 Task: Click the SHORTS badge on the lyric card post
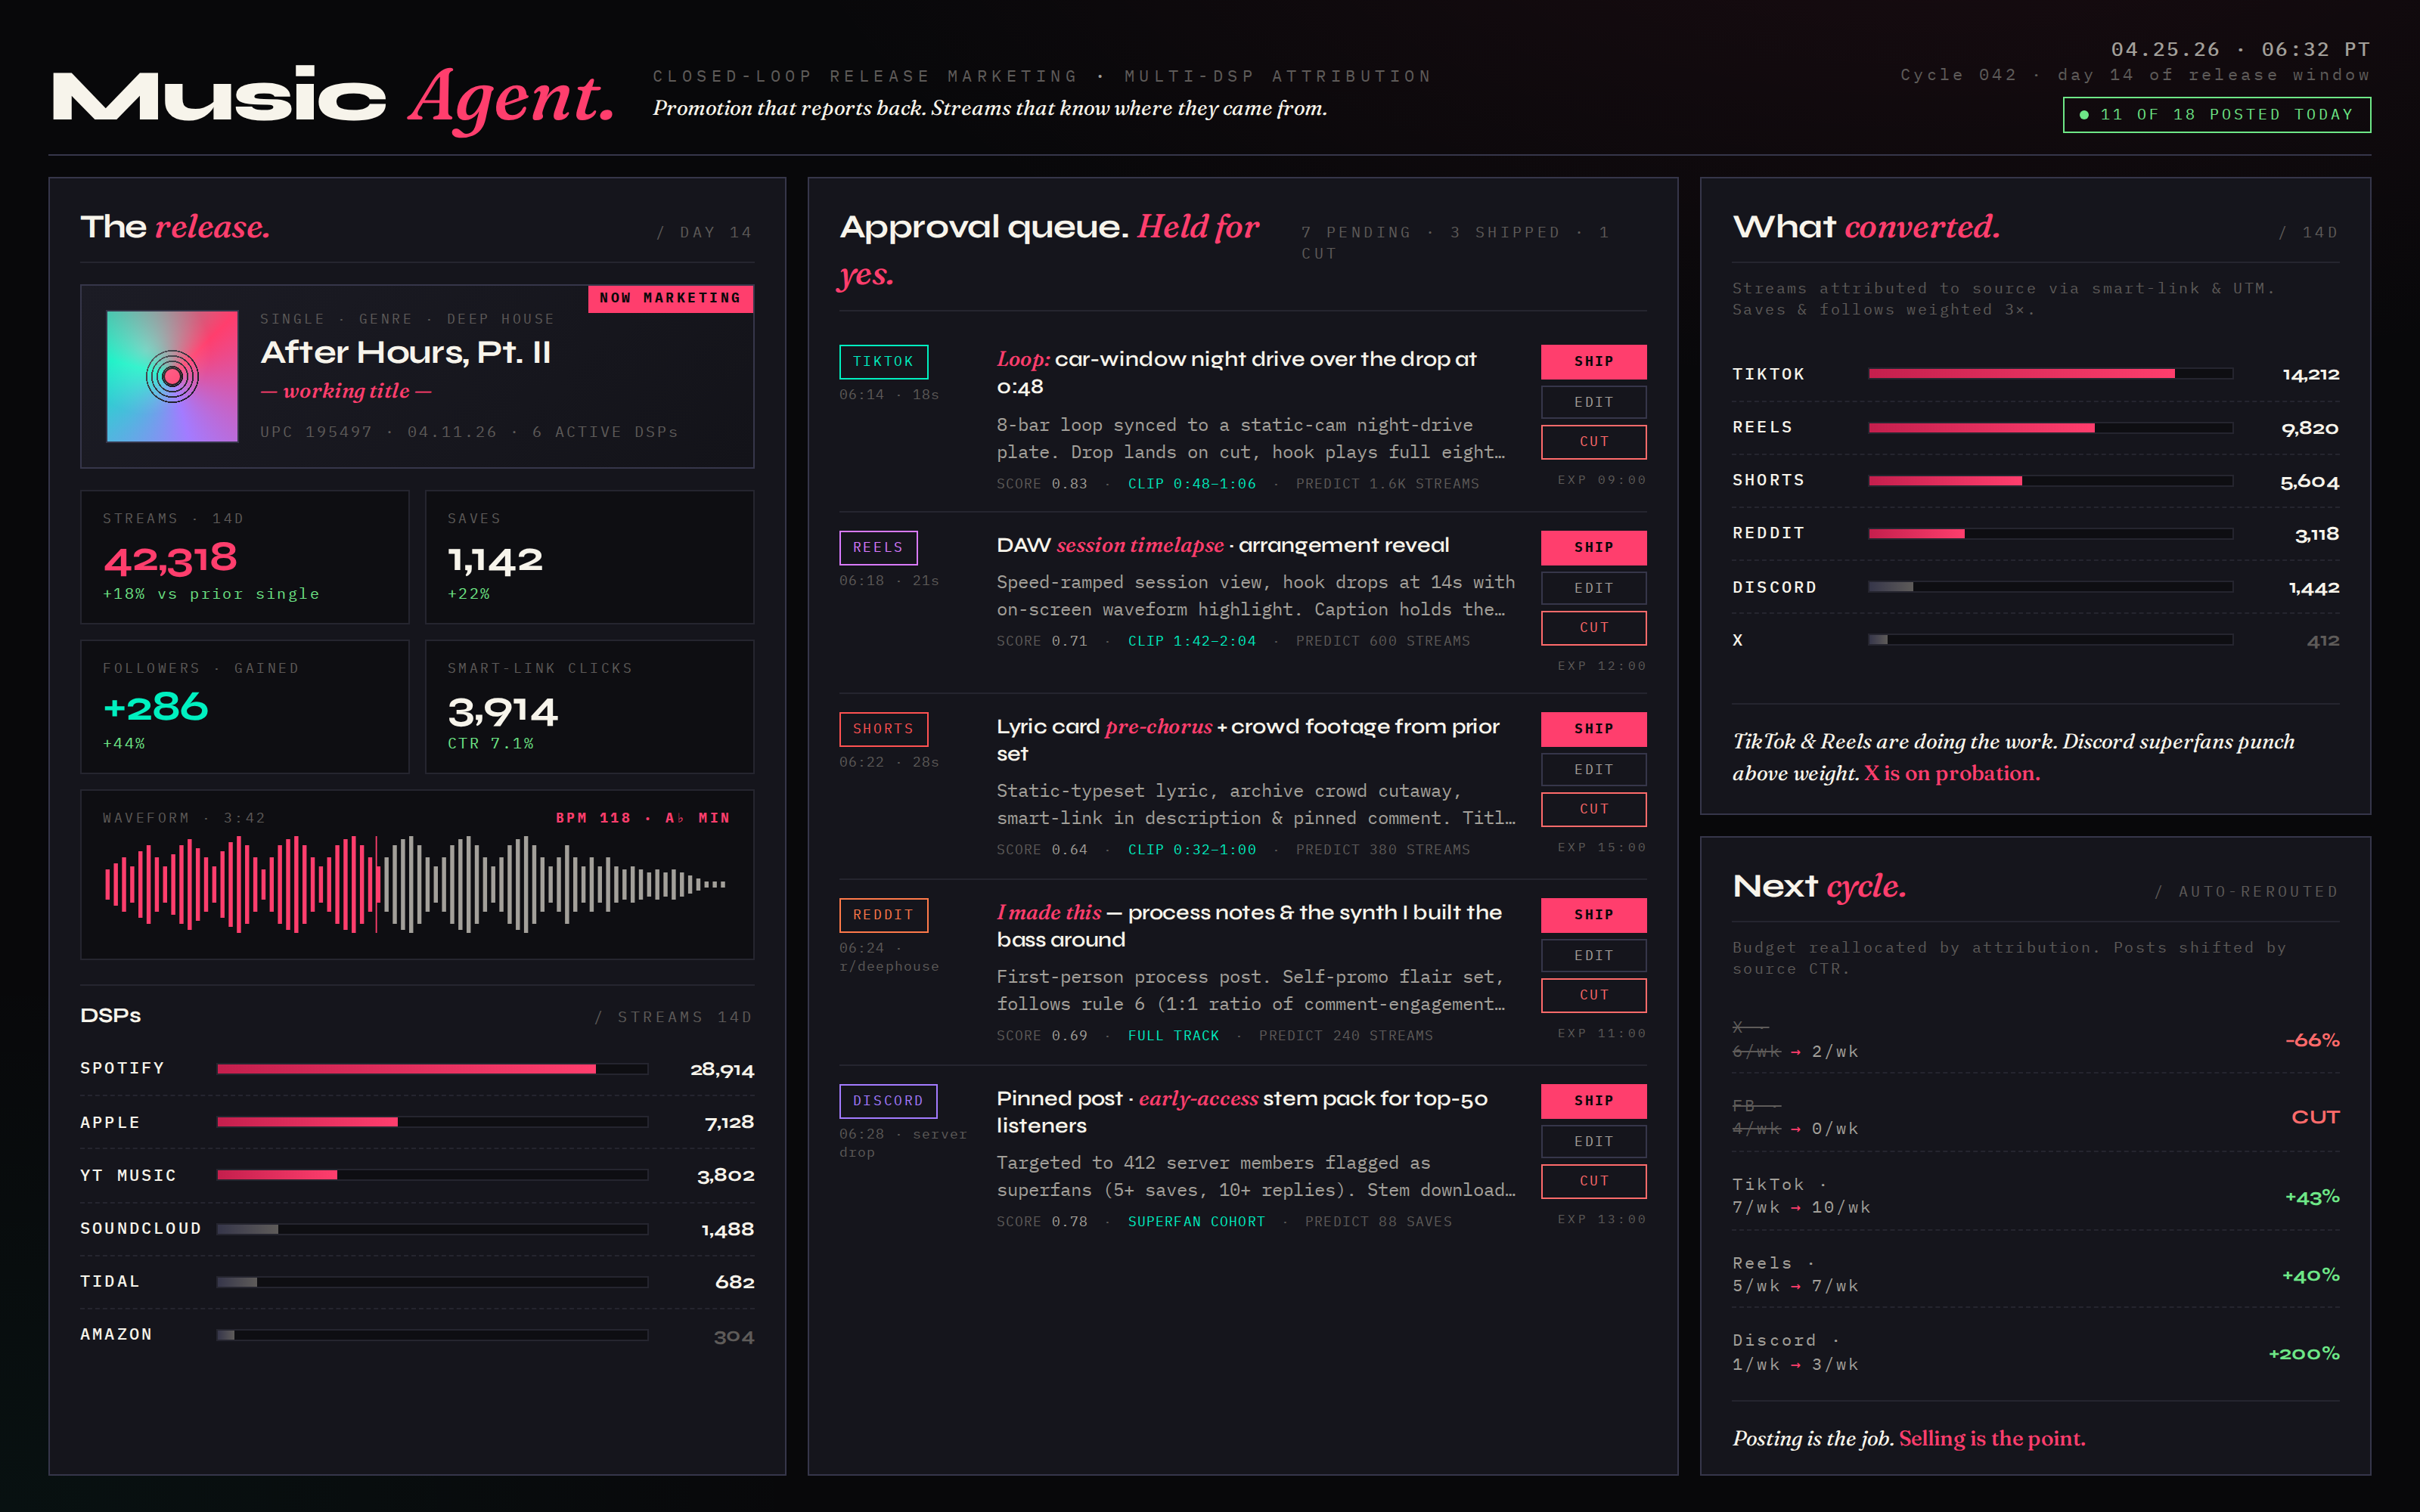pyautogui.click(x=883, y=729)
